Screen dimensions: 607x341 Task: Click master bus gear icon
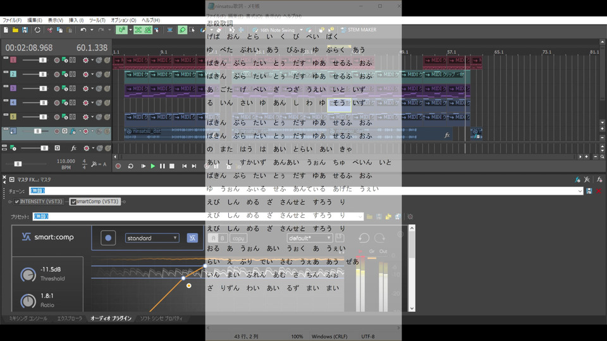(86, 148)
